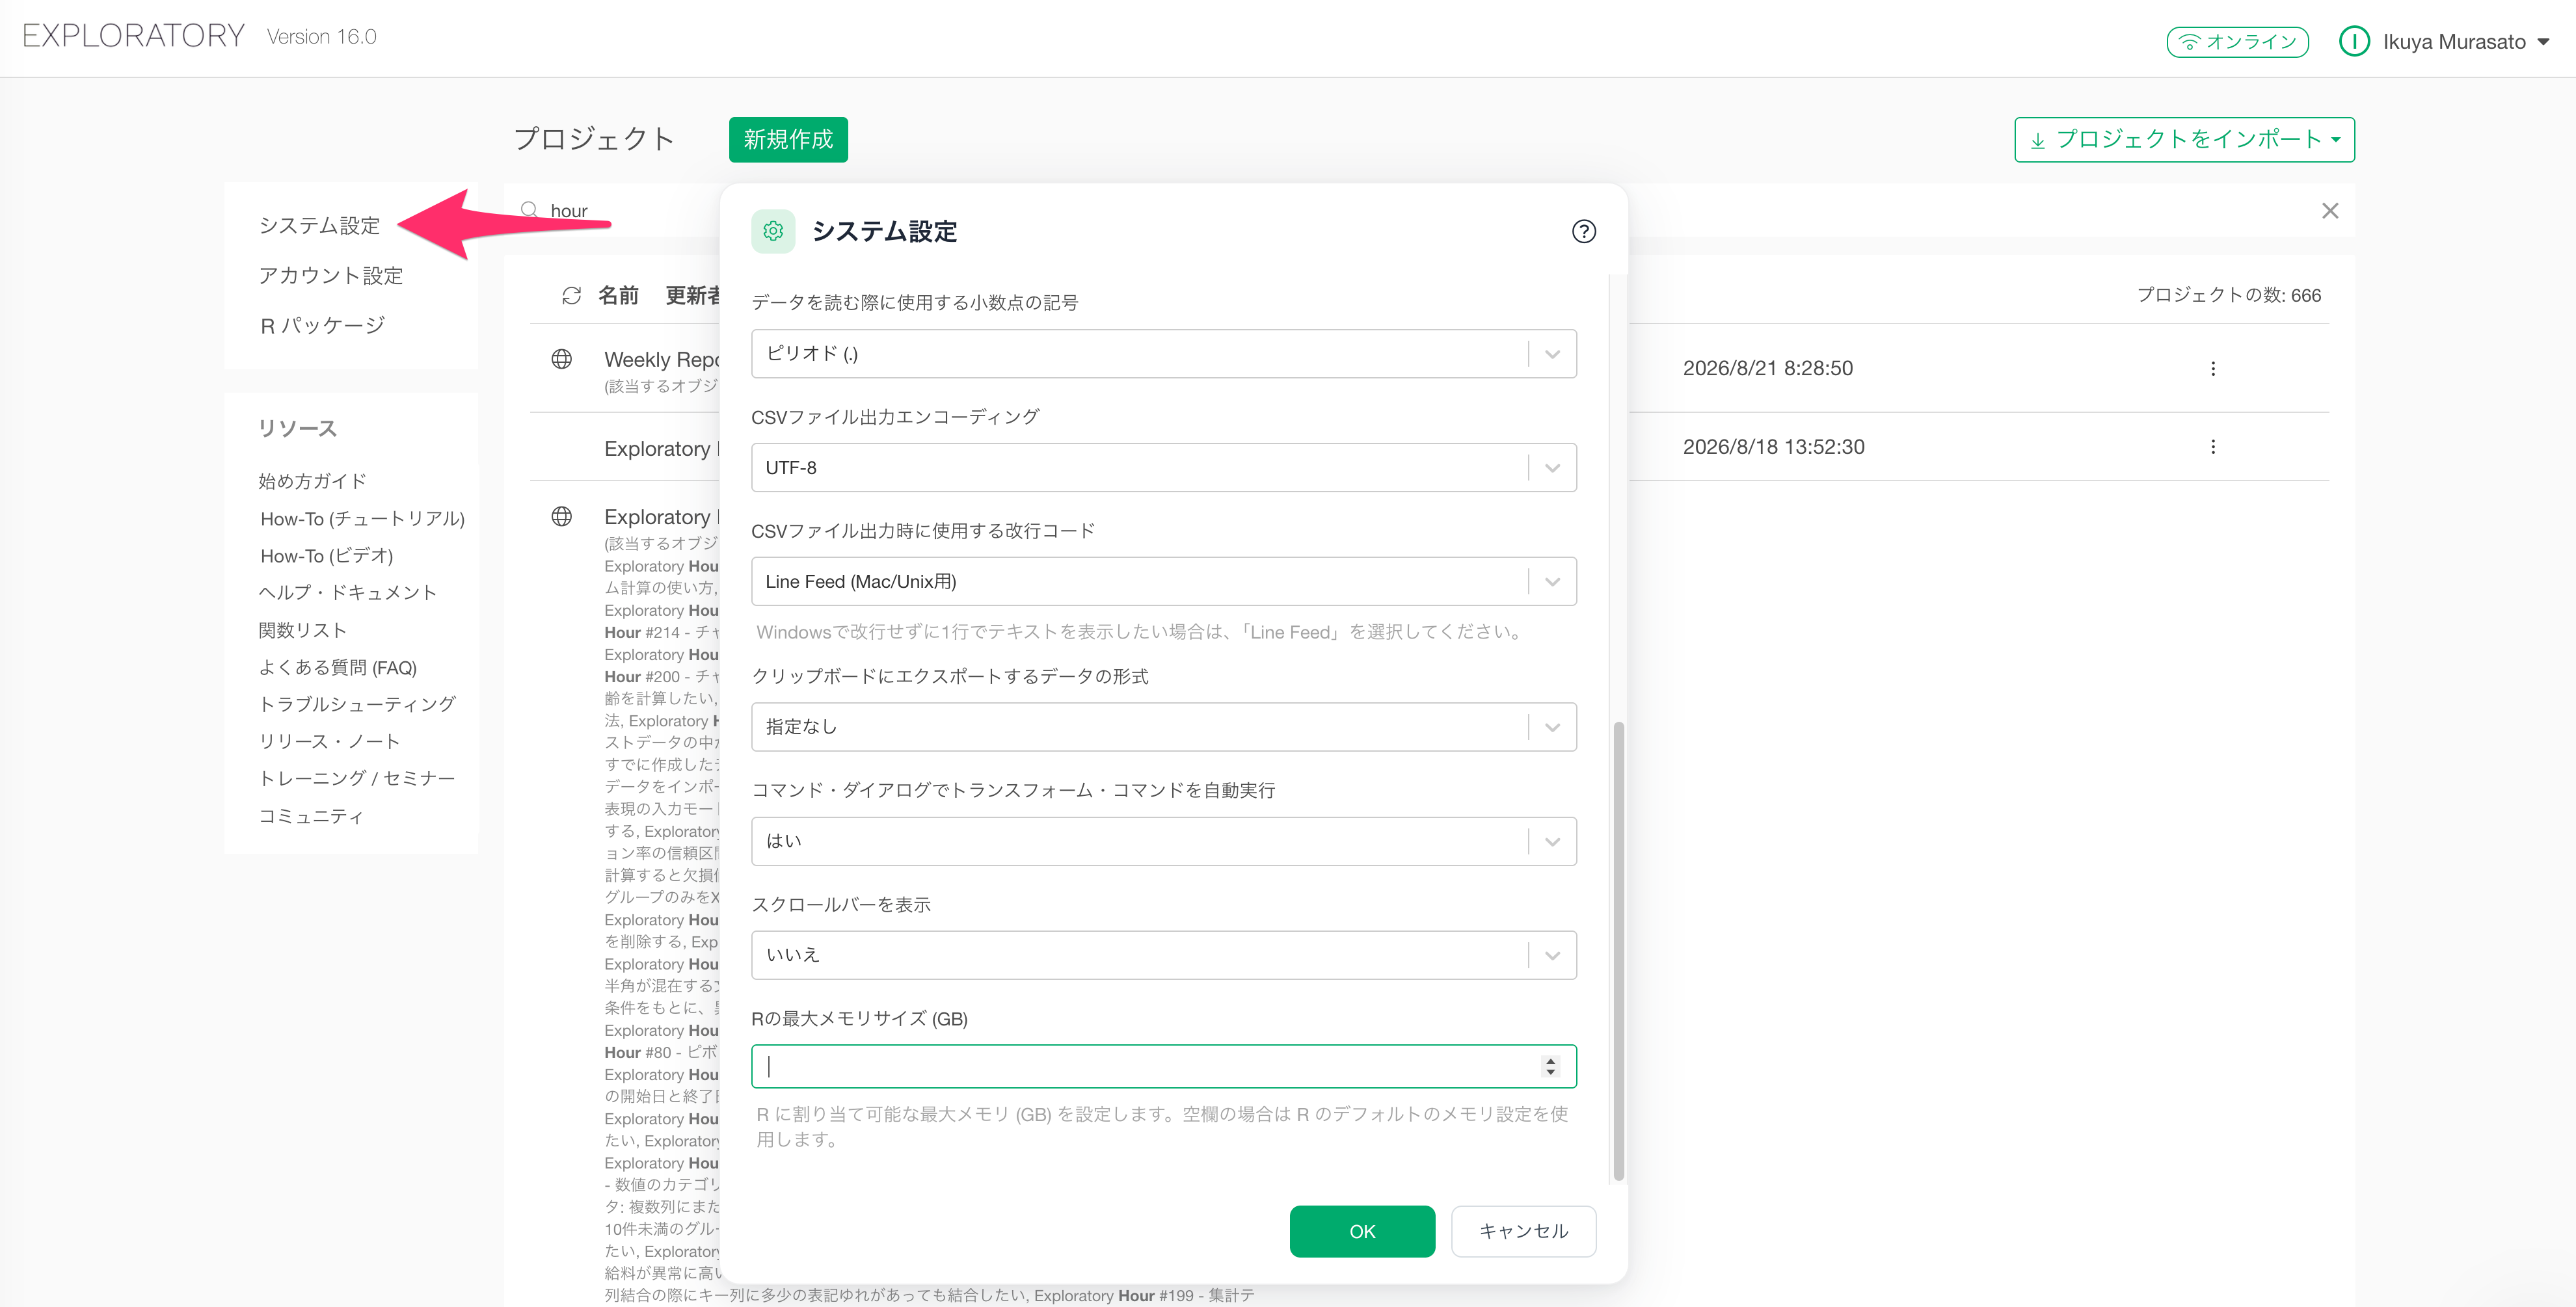
Task: Open トラブルシューティング link
Action: [x=357, y=704]
